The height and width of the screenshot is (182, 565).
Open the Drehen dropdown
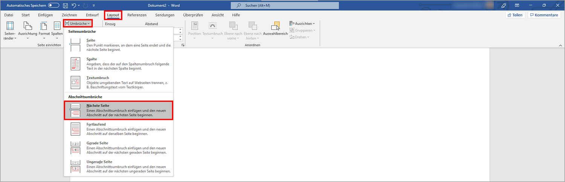click(300, 37)
